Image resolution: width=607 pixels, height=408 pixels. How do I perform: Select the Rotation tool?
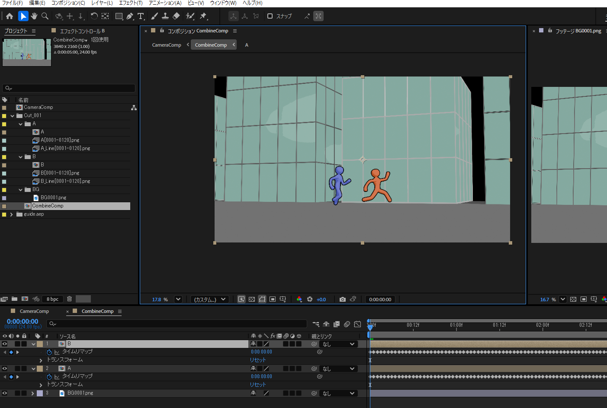click(x=94, y=16)
